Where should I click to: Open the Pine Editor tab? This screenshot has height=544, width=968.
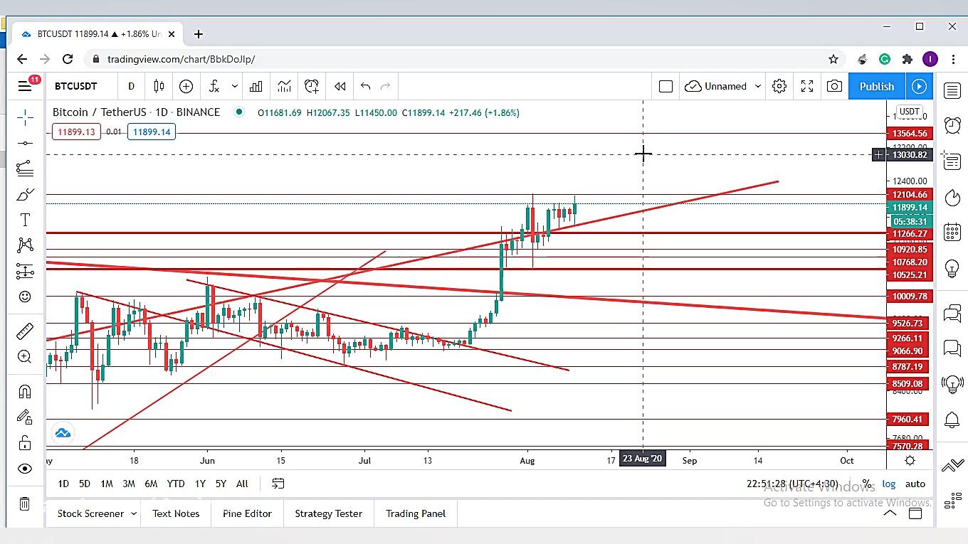[247, 513]
